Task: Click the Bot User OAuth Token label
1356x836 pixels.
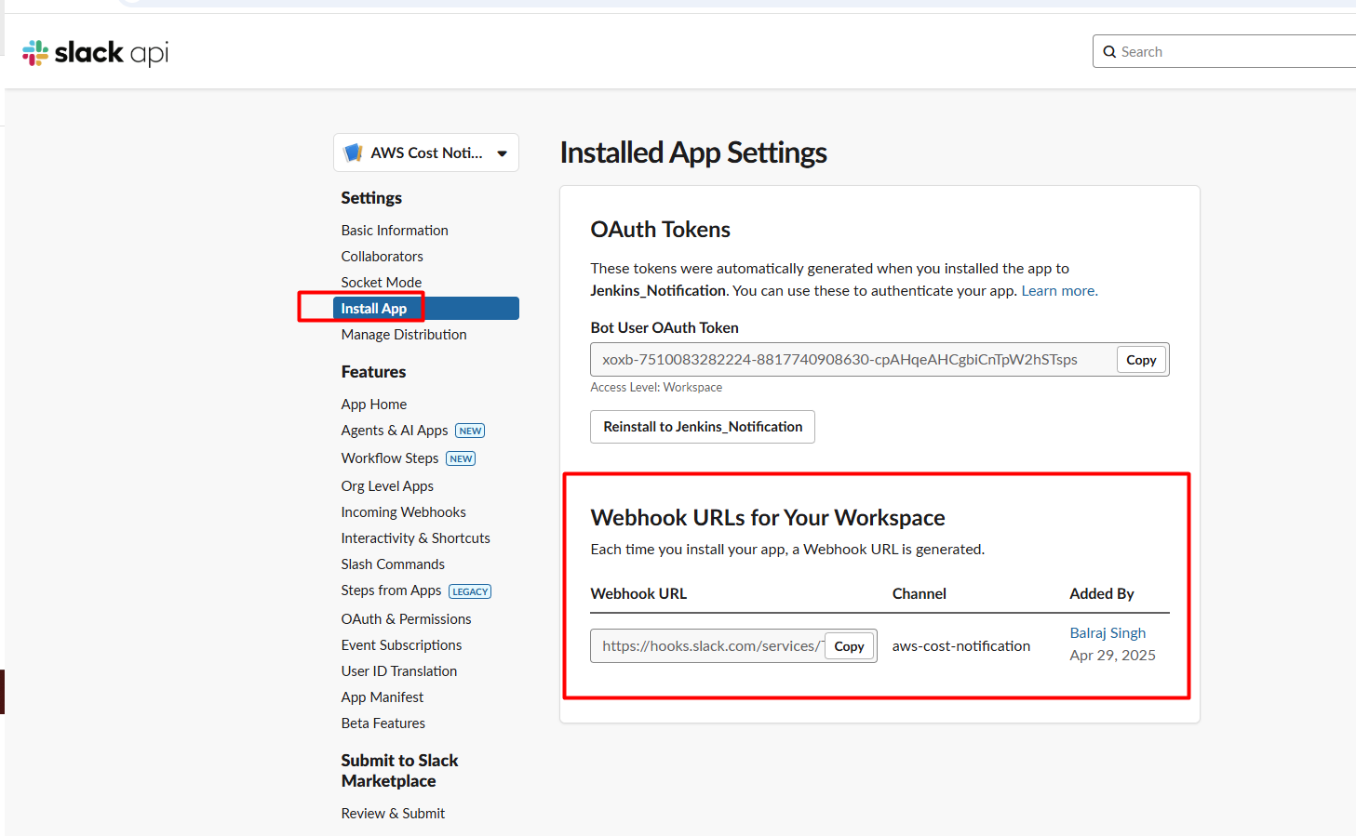Action: pyautogui.click(x=665, y=328)
